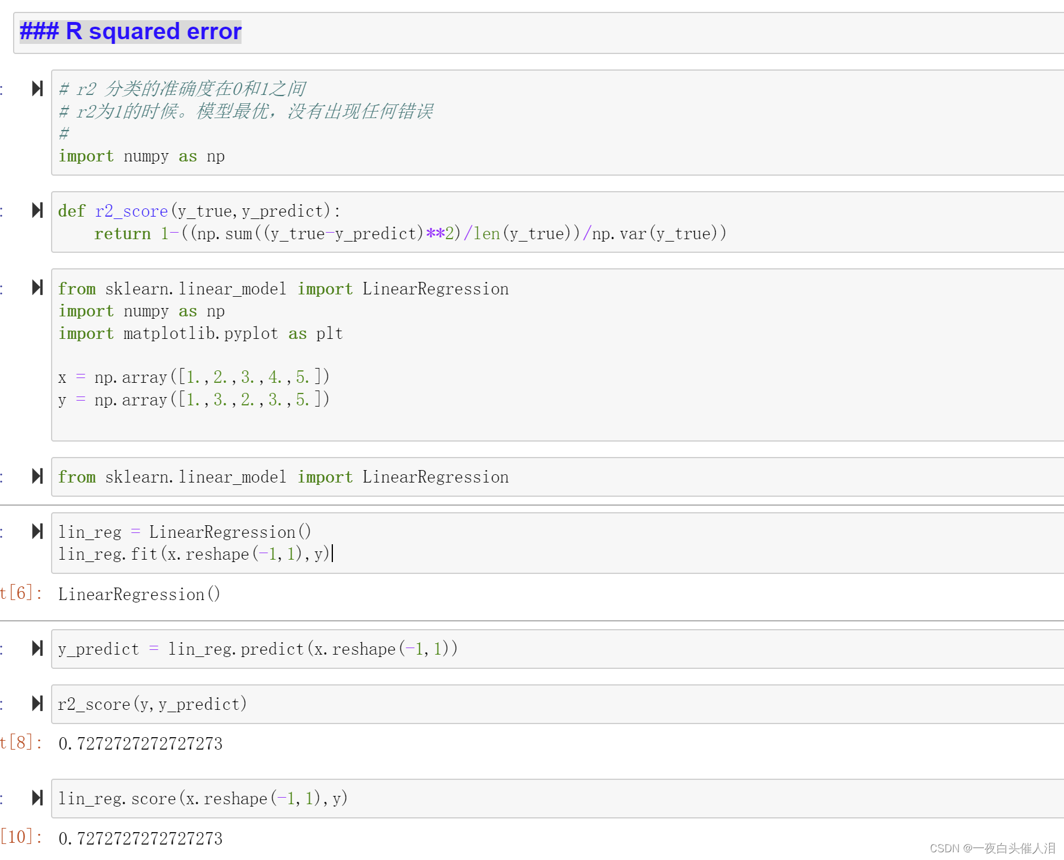Viewport: 1064px width, 860px height.
Task: Run the r2_score(y, y_predict) cell
Action: 37,703
